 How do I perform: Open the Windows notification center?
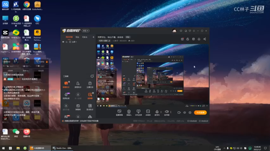tap(265, 148)
